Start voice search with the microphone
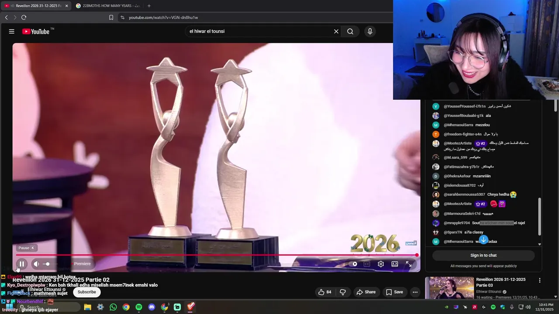Image resolution: width=559 pixels, height=314 pixels. tap(370, 31)
